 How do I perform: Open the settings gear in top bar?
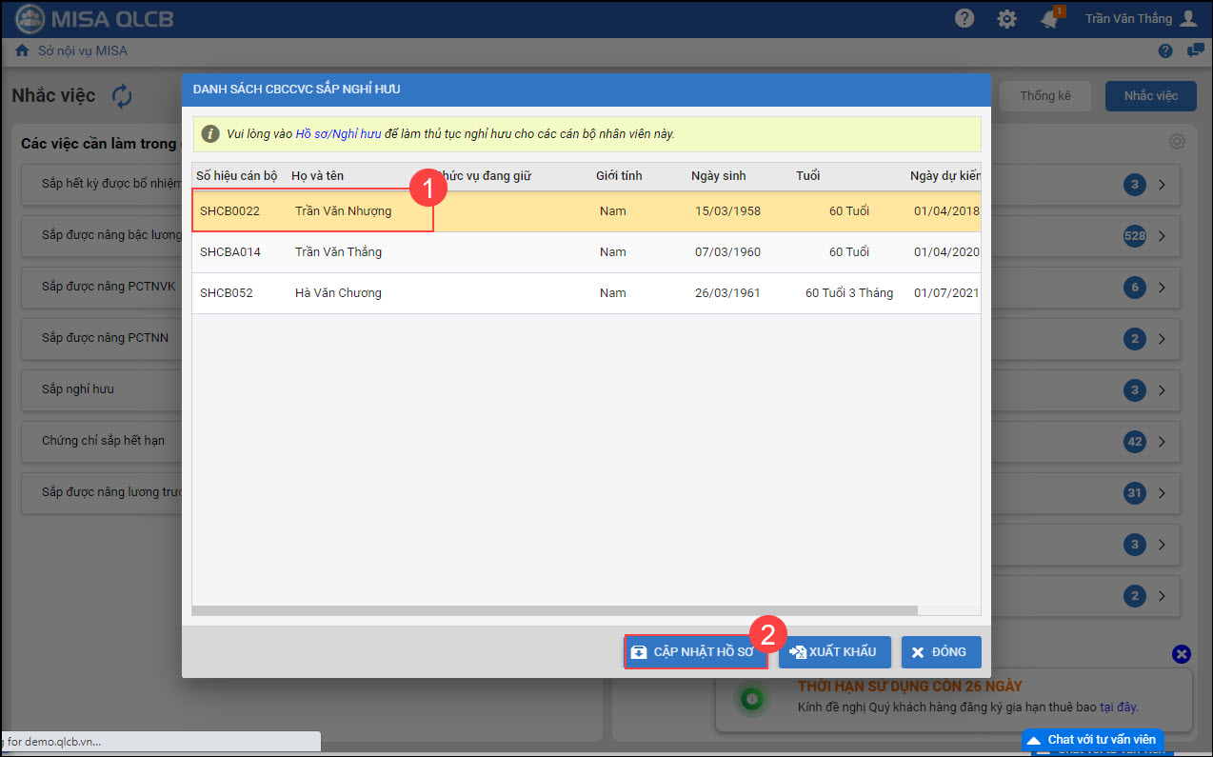click(x=1006, y=19)
